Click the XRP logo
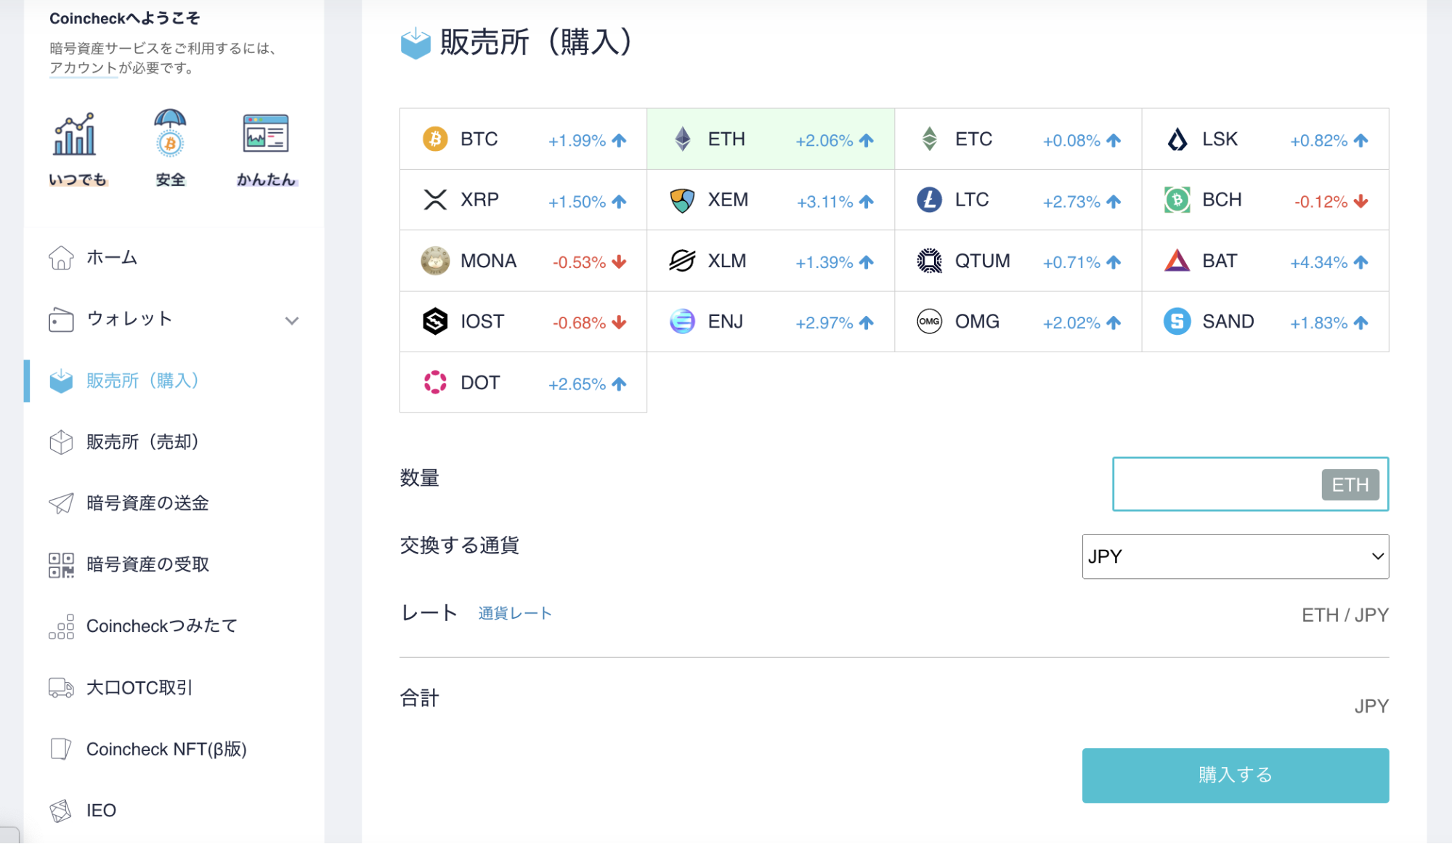 point(434,200)
